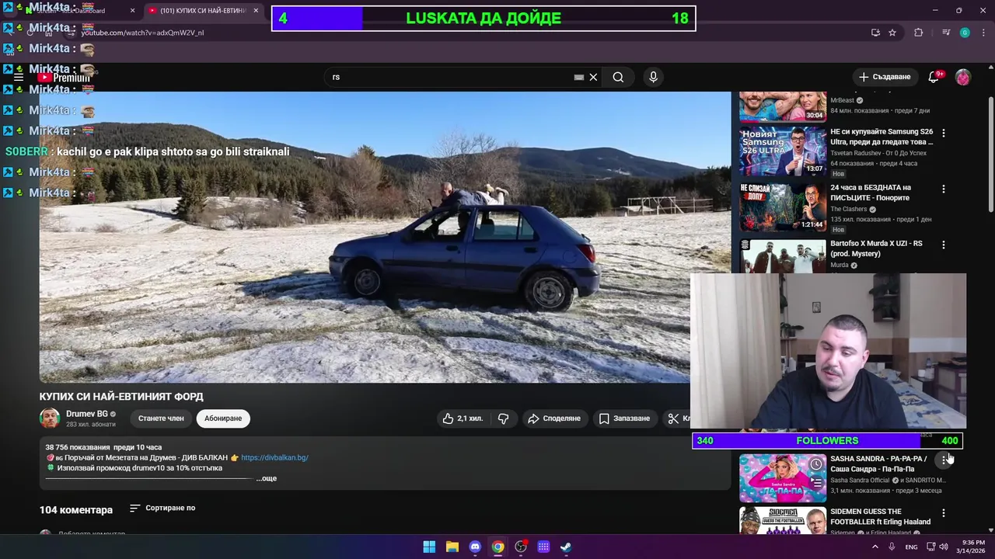This screenshot has height=559, width=995.
Task: Open the Drumev BG channel name link
Action: click(87, 414)
